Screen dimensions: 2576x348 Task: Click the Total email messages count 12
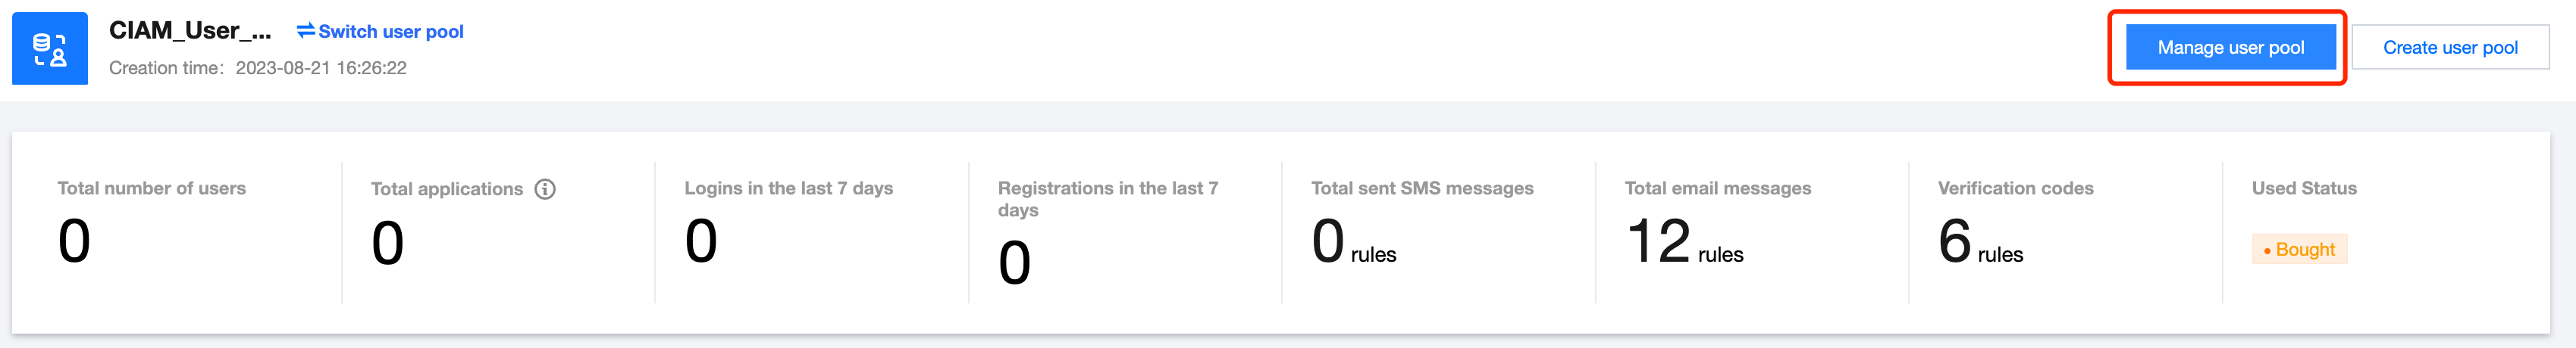coord(1658,242)
